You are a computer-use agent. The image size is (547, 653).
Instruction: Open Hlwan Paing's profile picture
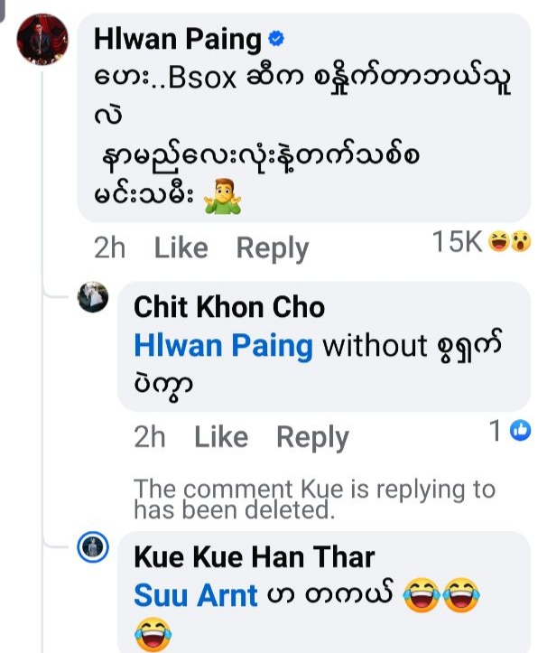pyautogui.click(x=42, y=38)
